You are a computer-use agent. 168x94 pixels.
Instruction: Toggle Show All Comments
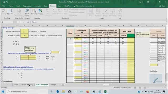77,12
